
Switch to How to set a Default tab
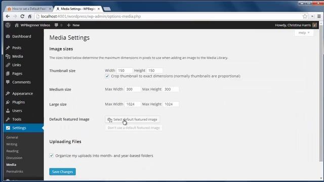pos(29,9)
